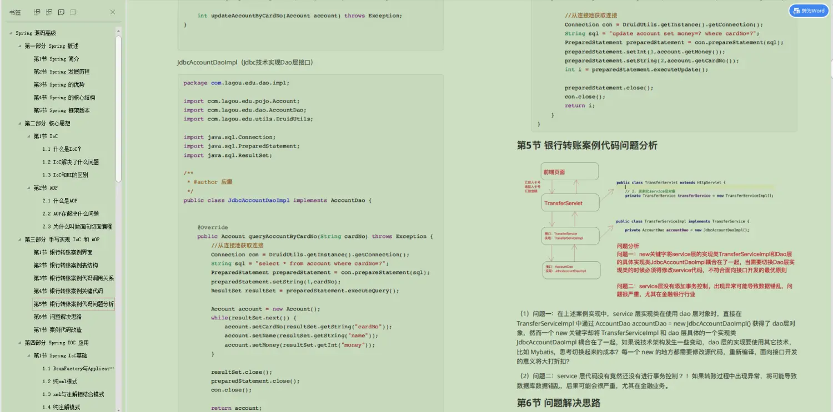This screenshot has height=412, width=833.
Task: Click the 'int updateAccountByCardNo' code line
Action: pyautogui.click(x=300, y=16)
